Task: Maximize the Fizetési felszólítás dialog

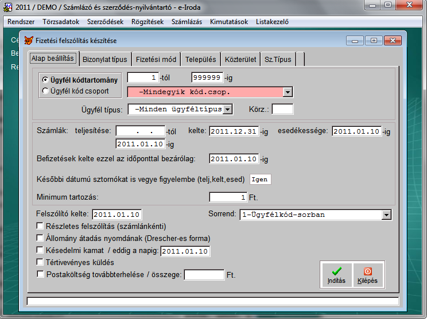Action: coord(374,41)
